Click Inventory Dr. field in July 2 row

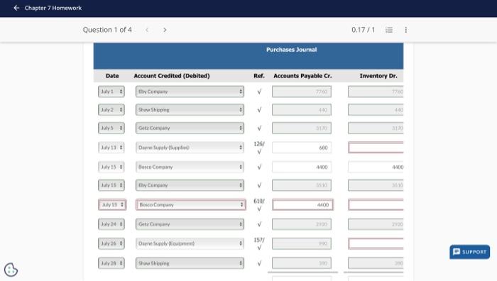[376, 110]
